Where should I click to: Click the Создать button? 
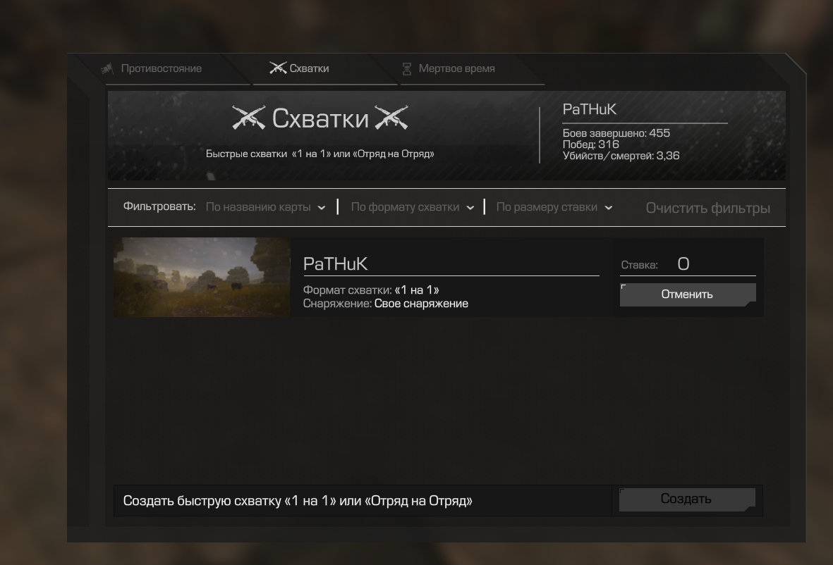tap(687, 499)
